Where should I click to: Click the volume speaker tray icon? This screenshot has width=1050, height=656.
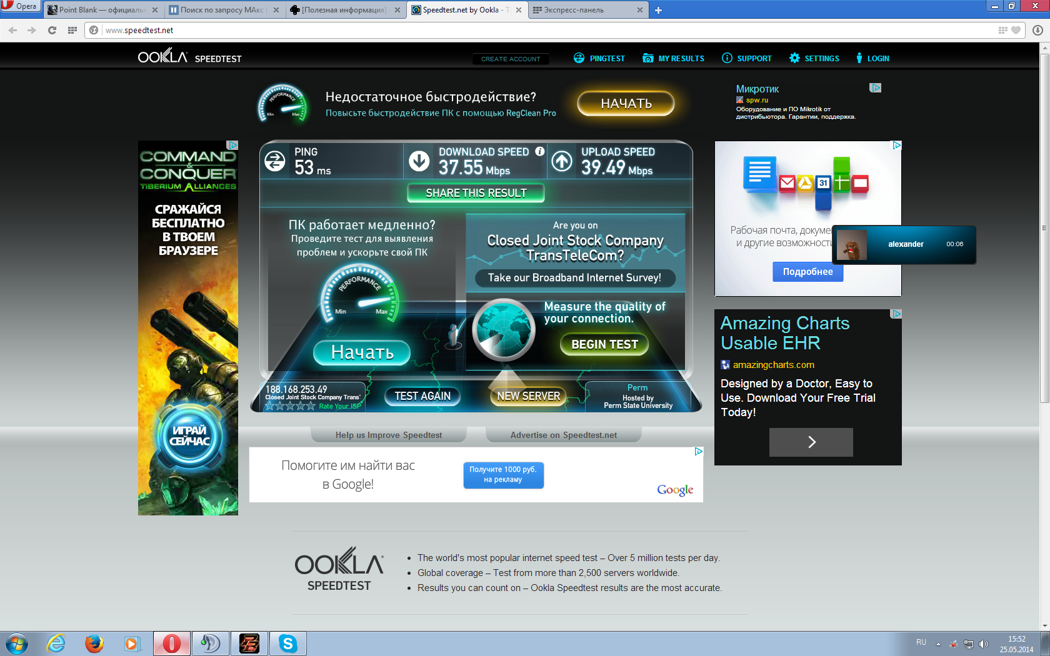983,644
